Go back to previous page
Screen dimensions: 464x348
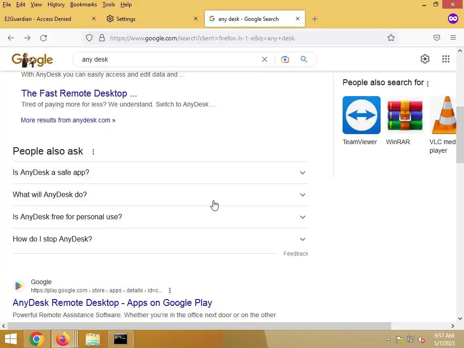[11, 38]
